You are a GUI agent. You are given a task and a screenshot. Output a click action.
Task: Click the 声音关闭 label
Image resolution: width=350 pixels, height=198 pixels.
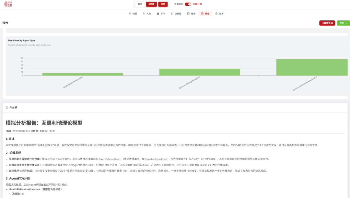click(x=179, y=4)
